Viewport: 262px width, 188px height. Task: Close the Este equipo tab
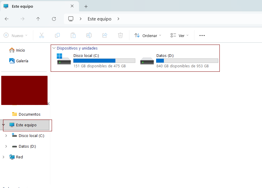(72, 6)
